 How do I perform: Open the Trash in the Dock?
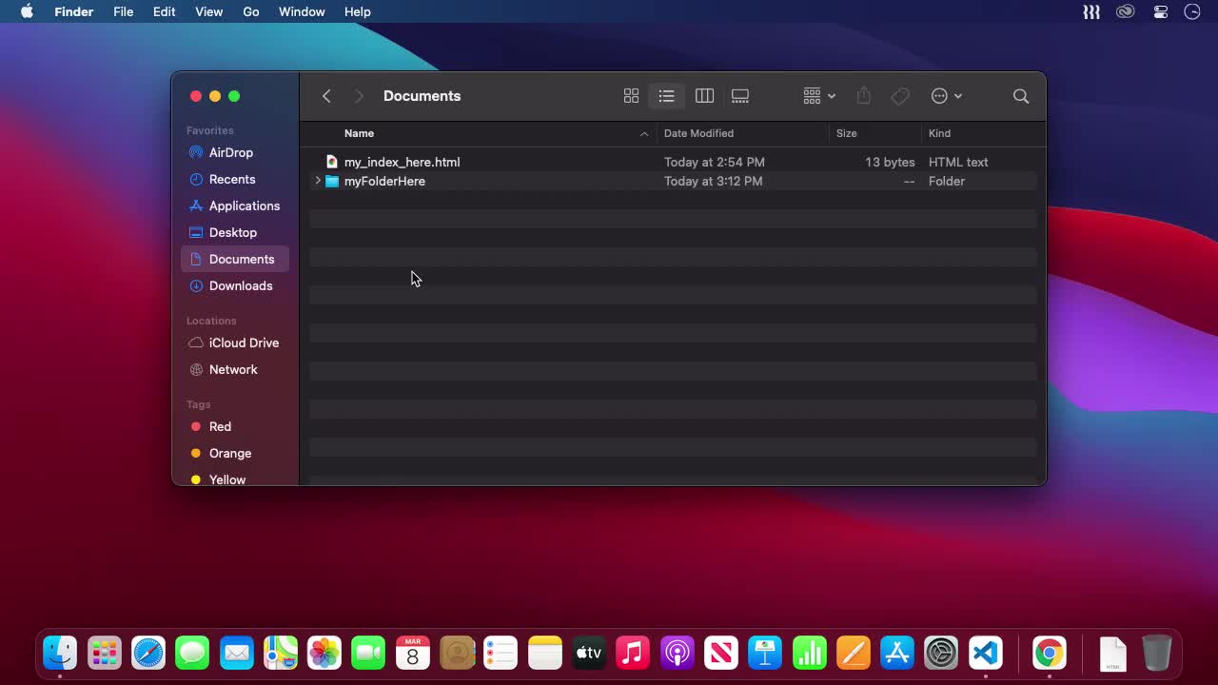point(1156,653)
